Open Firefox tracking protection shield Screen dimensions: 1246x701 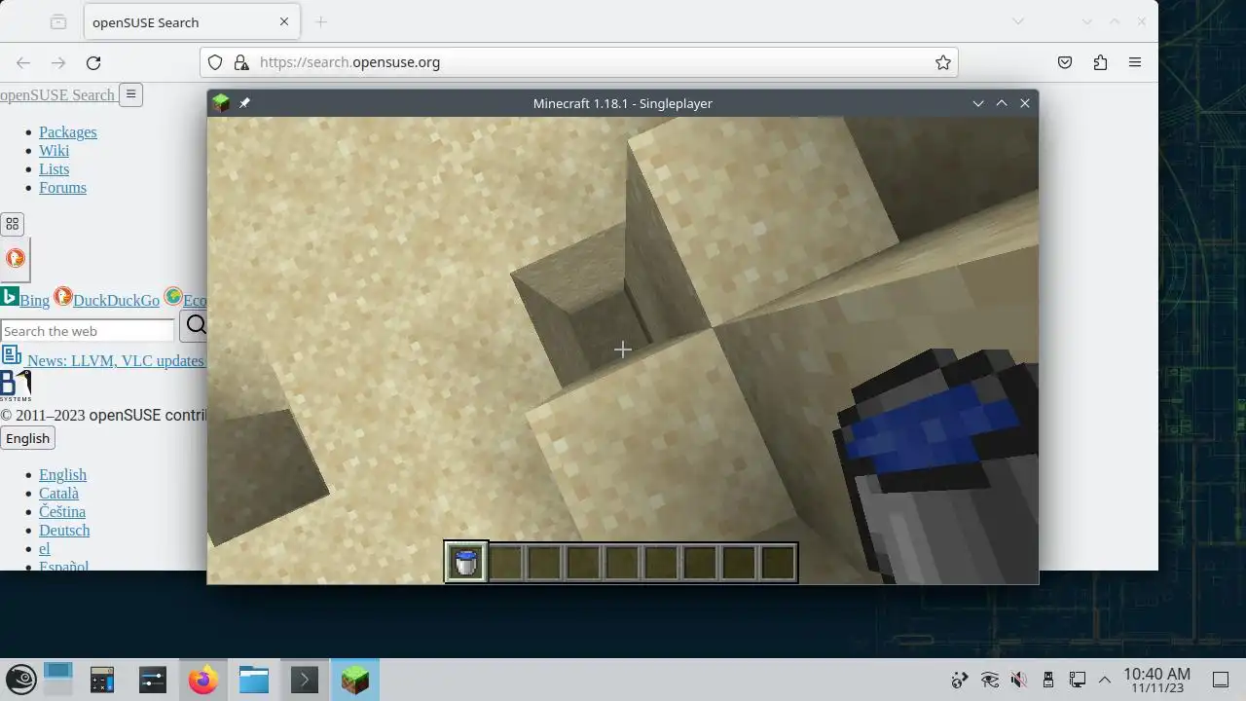[217, 62]
